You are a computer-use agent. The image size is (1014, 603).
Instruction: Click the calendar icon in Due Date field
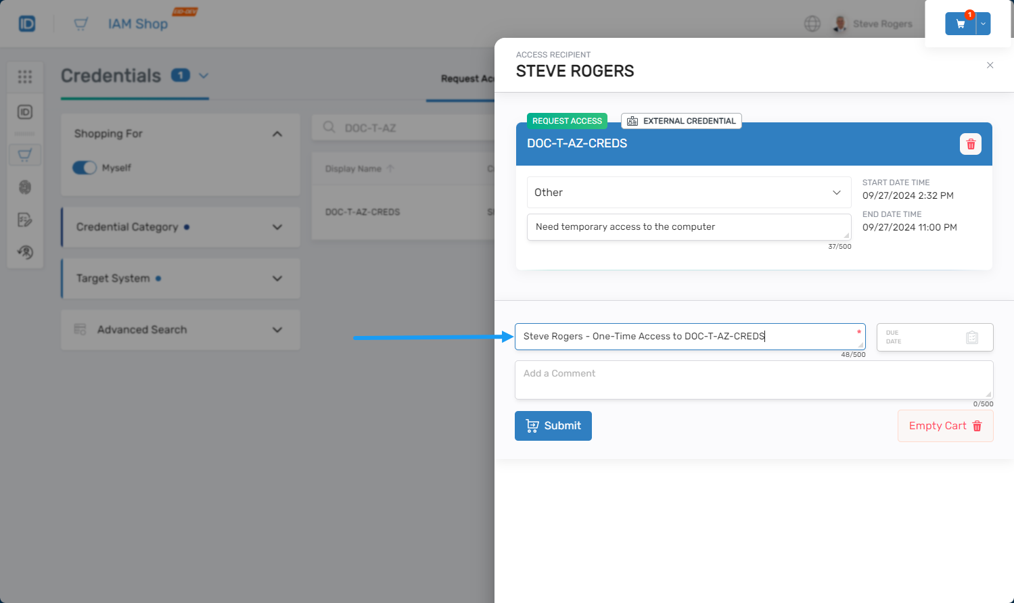point(971,337)
